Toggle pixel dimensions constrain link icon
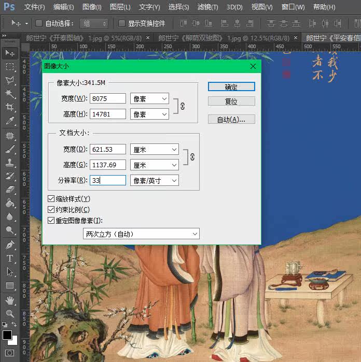The width and height of the screenshot is (361, 362). pyautogui.click(x=183, y=106)
